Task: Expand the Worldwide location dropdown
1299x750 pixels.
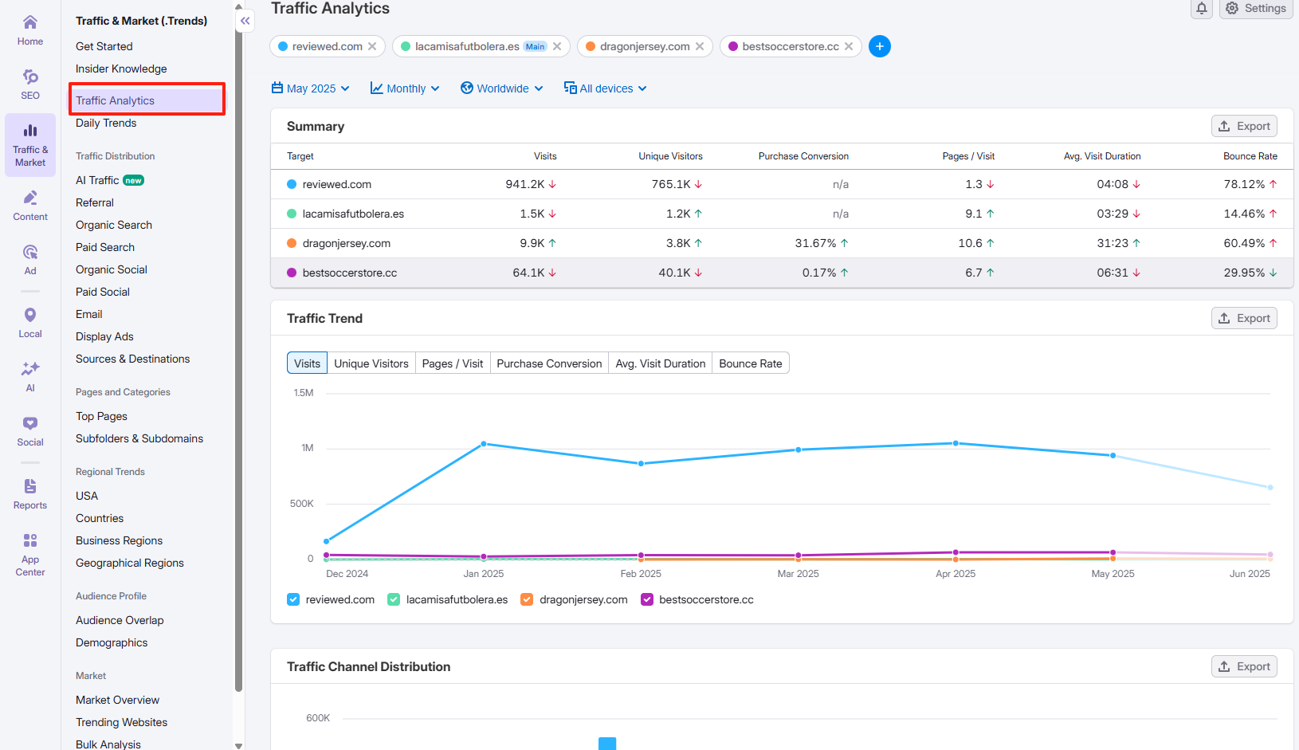Action: (502, 88)
